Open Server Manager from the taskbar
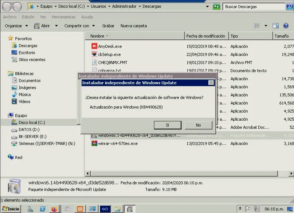 pyautogui.click(x=30, y=209)
